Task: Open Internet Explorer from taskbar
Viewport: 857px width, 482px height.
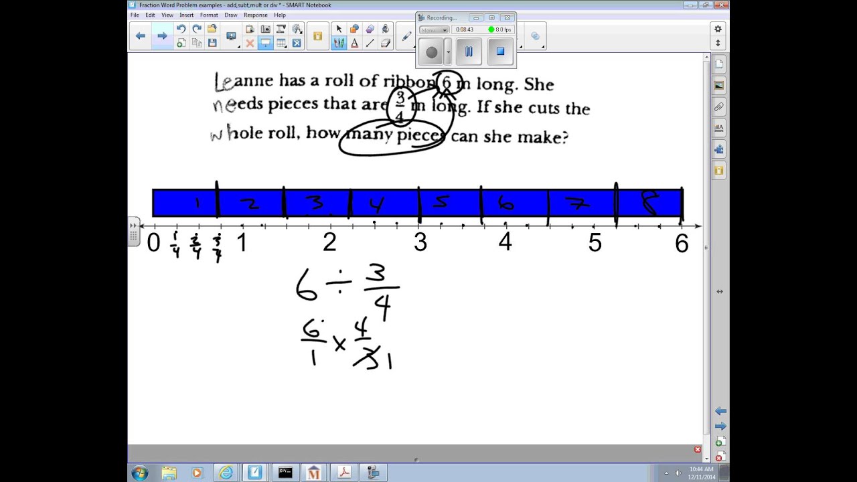Action: [x=226, y=473]
